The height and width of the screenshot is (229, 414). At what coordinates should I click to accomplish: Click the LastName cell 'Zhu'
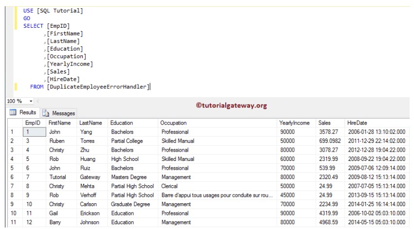92,150
